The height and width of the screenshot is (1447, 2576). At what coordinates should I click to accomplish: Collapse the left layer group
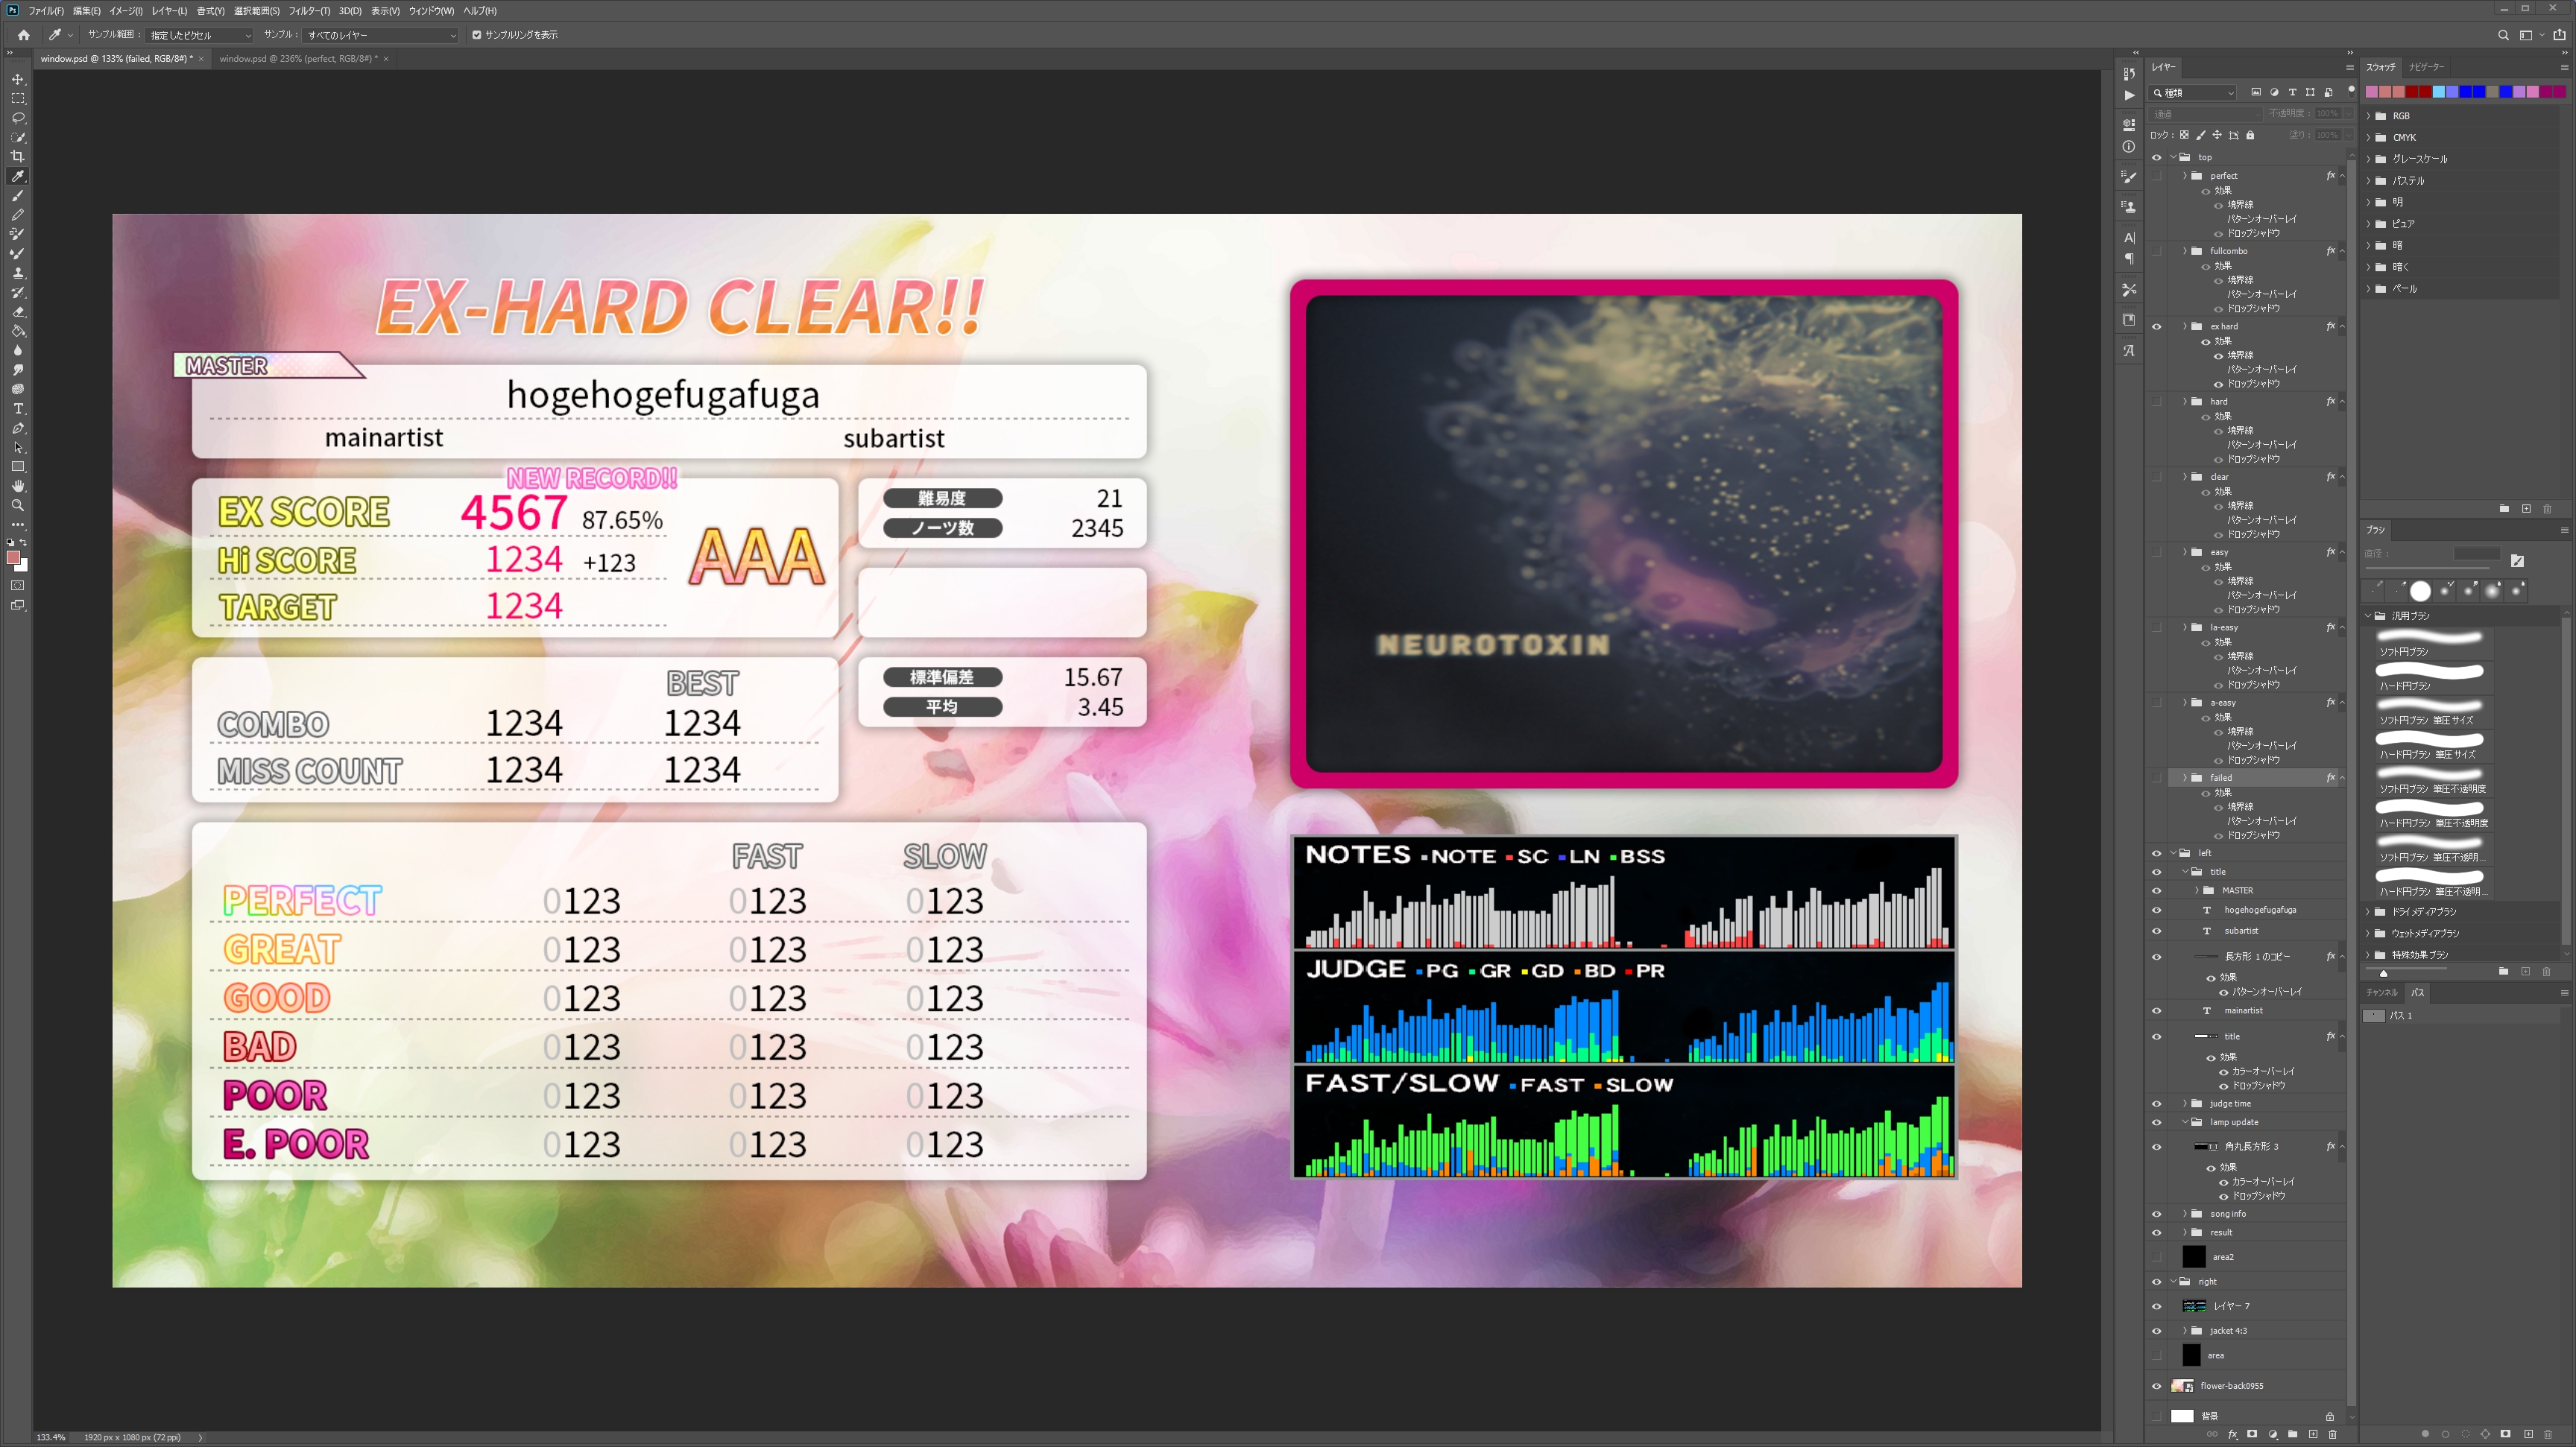tap(2173, 853)
